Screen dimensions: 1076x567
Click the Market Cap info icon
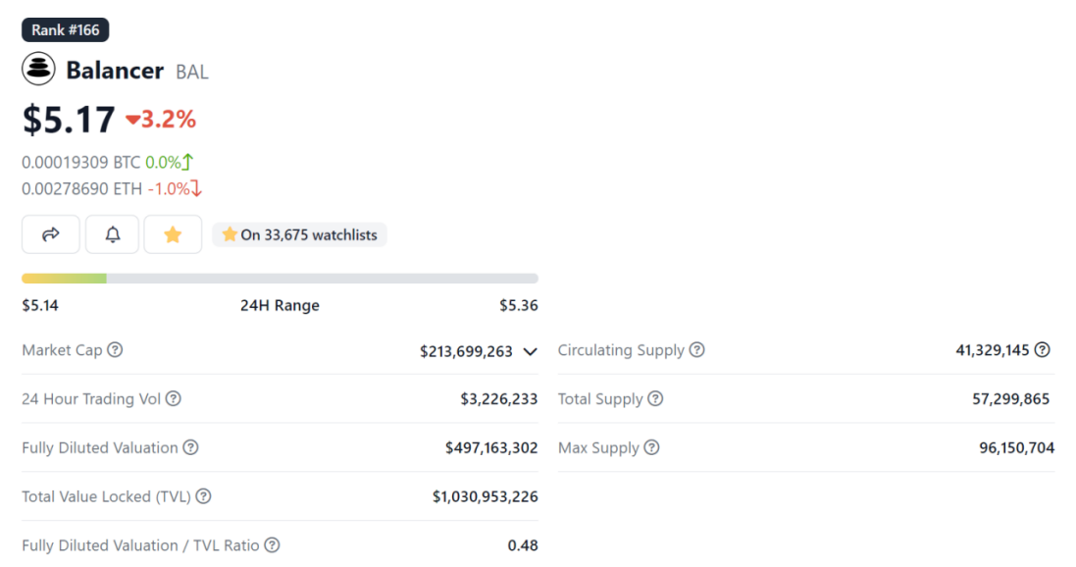115,350
